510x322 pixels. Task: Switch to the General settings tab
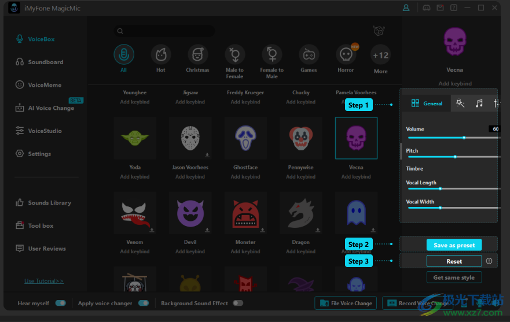(x=427, y=103)
